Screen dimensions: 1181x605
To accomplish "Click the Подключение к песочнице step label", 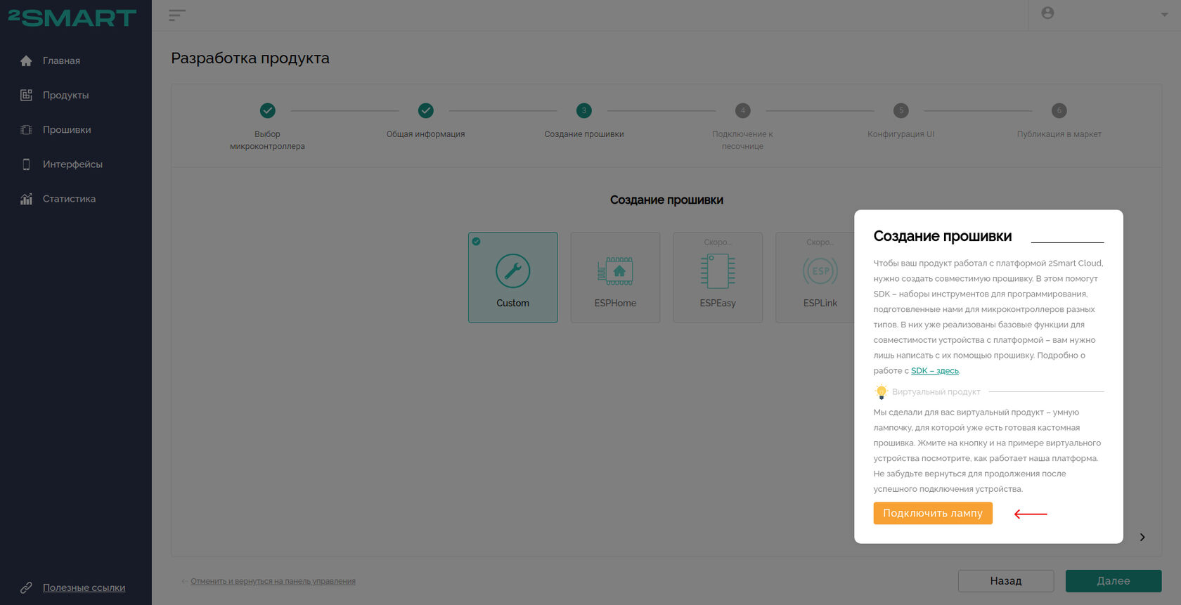I will click(742, 140).
